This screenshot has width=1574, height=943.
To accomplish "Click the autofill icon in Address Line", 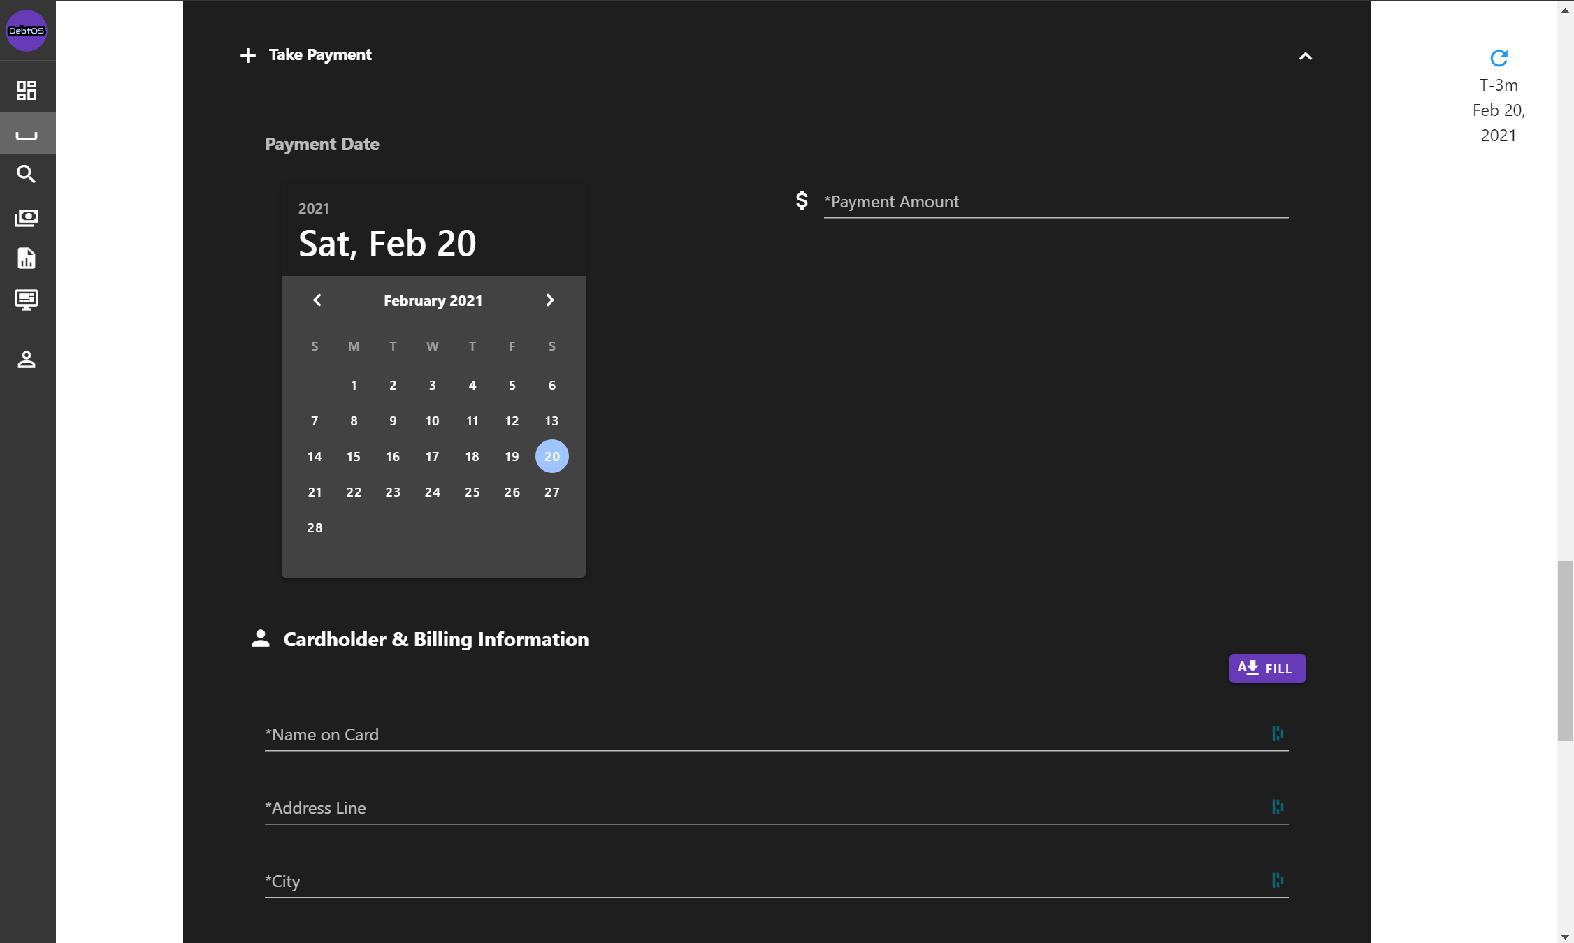I will coord(1277,807).
